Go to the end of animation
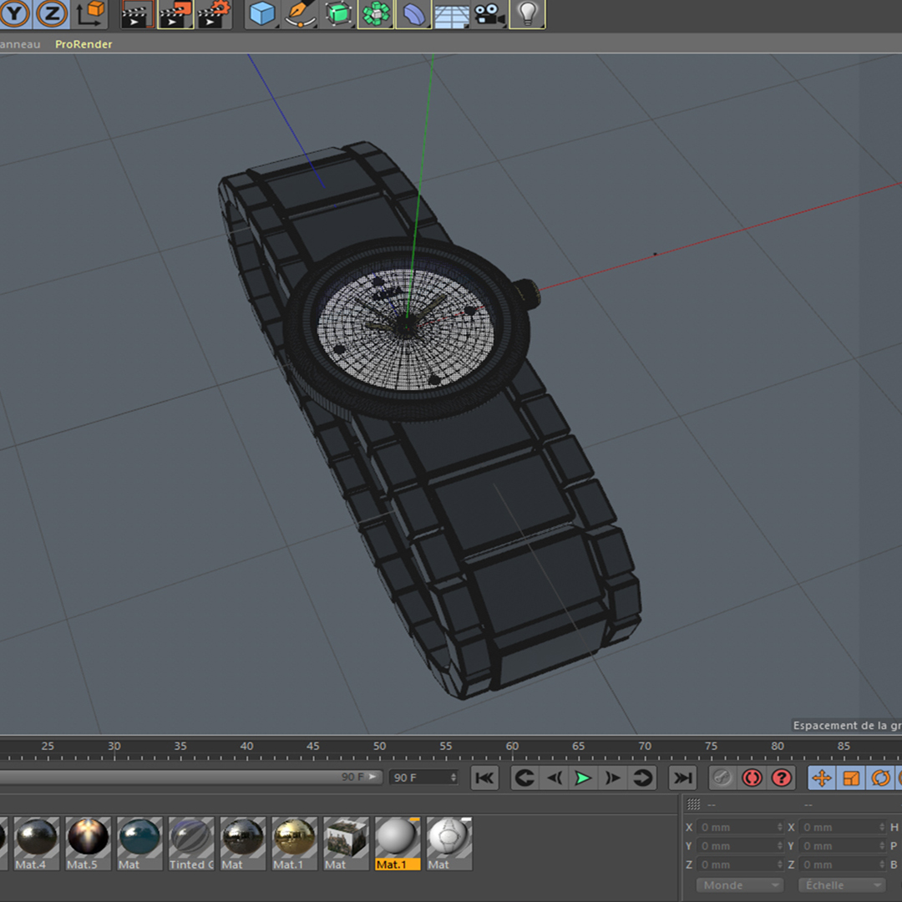The width and height of the screenshot is (902, 902). click(x=683, y=778)
